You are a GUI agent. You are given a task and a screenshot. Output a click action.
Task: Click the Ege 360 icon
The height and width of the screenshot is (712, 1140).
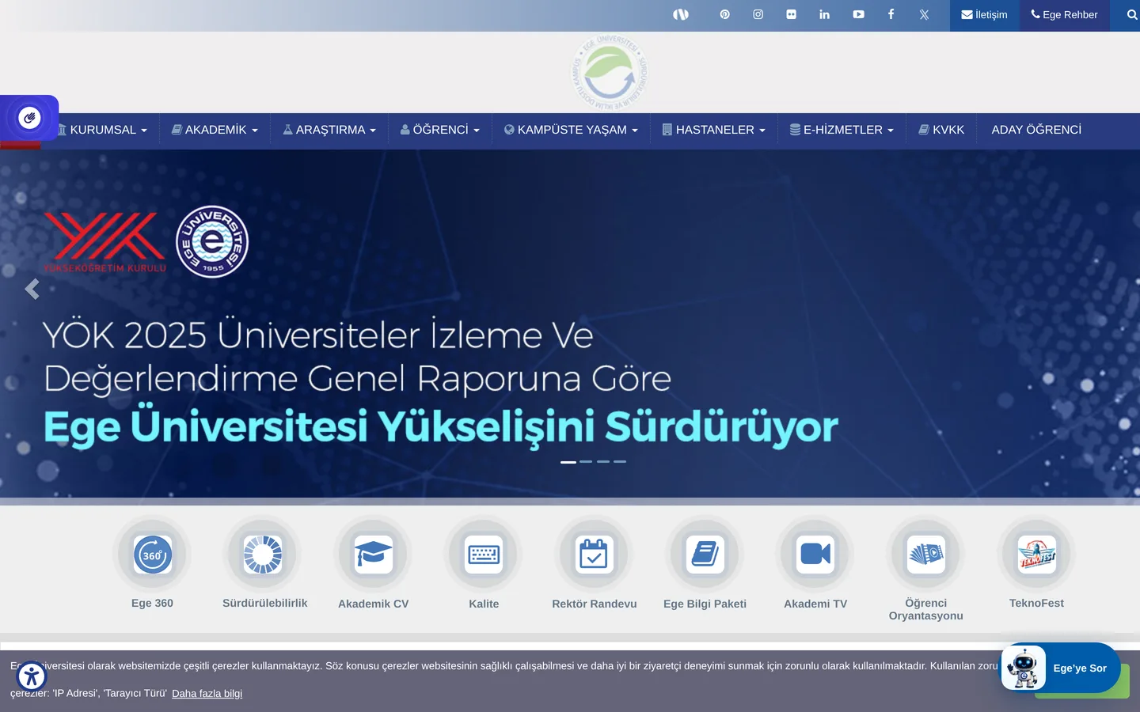[x=152, y=555]
